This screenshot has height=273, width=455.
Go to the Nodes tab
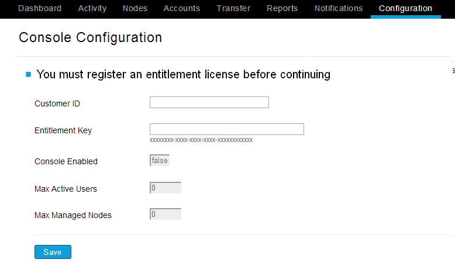[135, 8]
